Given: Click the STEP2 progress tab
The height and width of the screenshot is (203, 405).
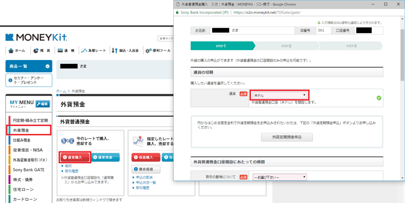Looking at the screenshot, I should click(286, 46).
